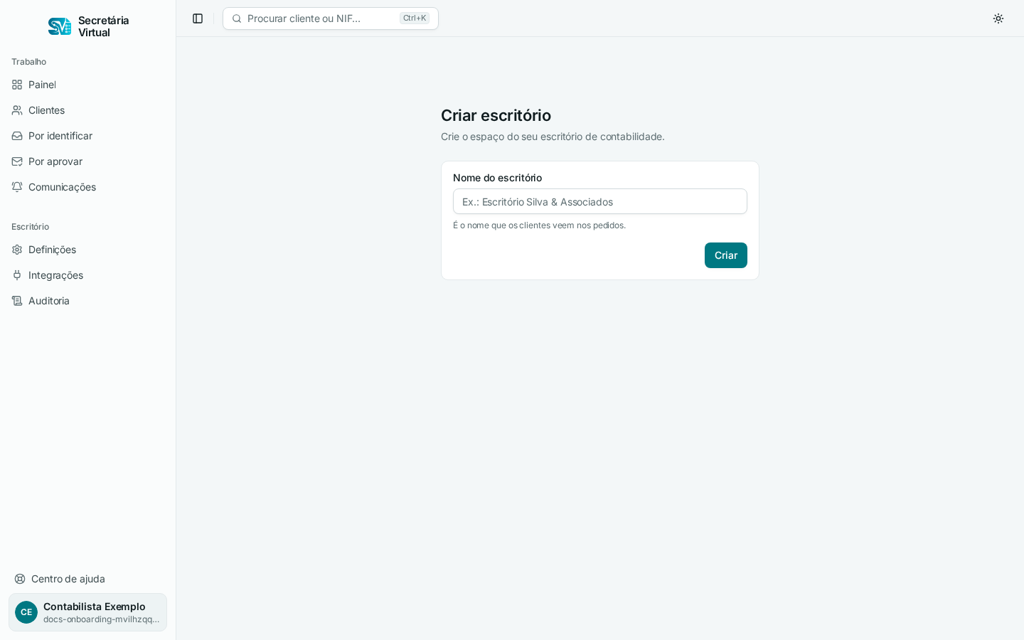Click the CE user avatar
Screen dimensions: 1024x640
[26, 612]
